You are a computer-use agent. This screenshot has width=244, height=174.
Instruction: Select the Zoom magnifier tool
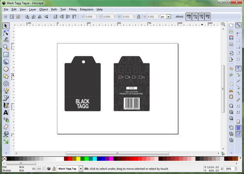tap(6, 47)
